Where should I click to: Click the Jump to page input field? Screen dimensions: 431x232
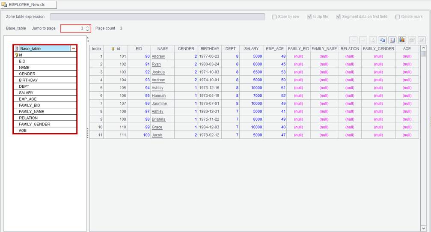click(x=73, y=28)
